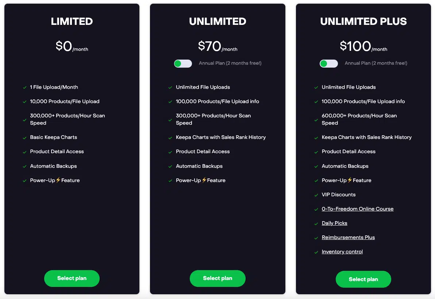Open the Daily Picks link

coord(334,223)
